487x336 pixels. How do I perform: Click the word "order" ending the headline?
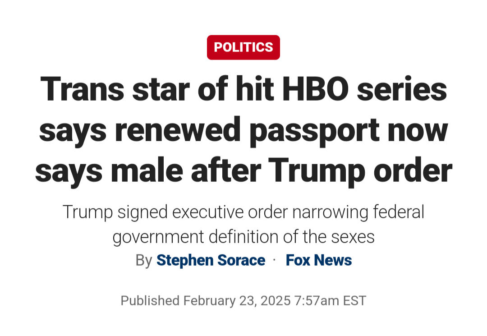pos(413,171)
